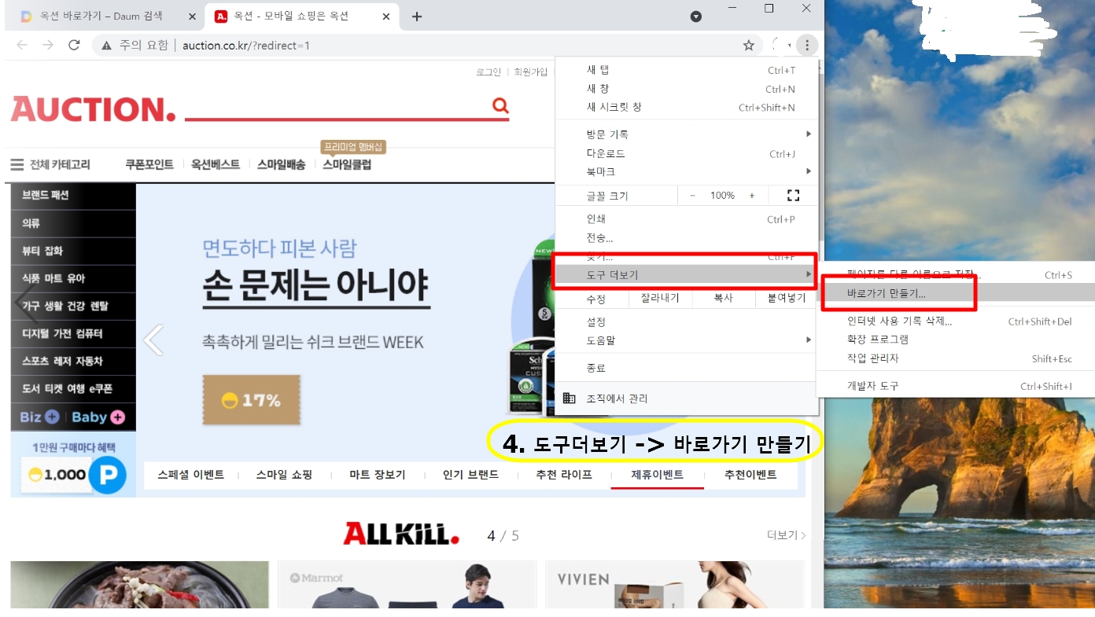Choose 전송 in the Chrome menu

(687, 237)
